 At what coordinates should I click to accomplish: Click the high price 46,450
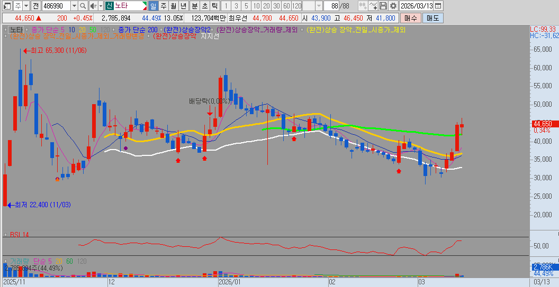(x=352, y=18)
